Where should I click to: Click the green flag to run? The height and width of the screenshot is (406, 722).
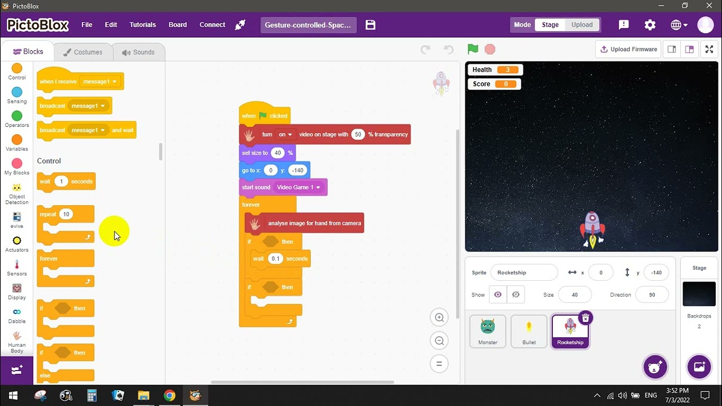pyautogui.click(x=473, y=49)
